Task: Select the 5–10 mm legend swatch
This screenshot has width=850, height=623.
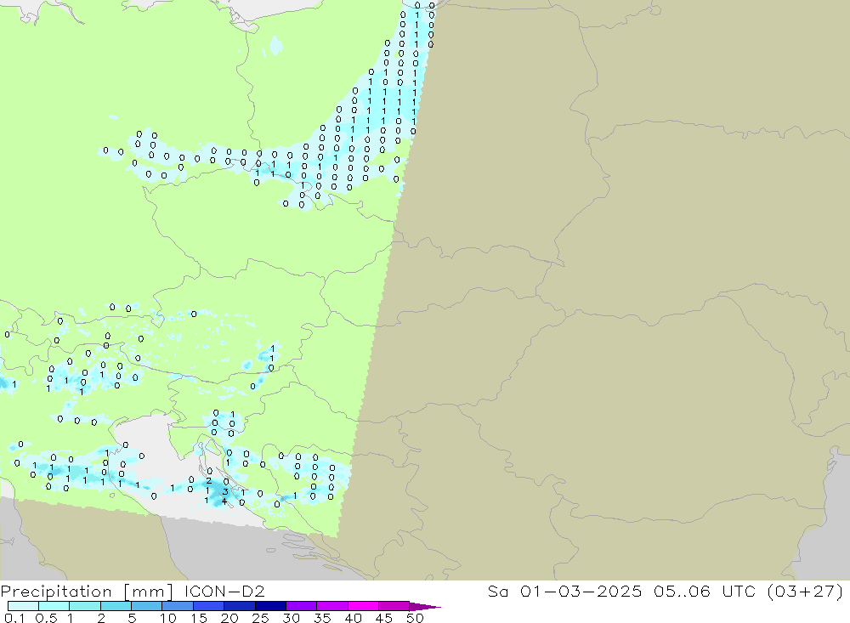Action: (147, 606)
